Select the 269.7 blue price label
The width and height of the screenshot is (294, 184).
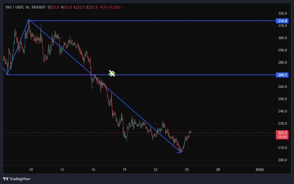point(282,75)
